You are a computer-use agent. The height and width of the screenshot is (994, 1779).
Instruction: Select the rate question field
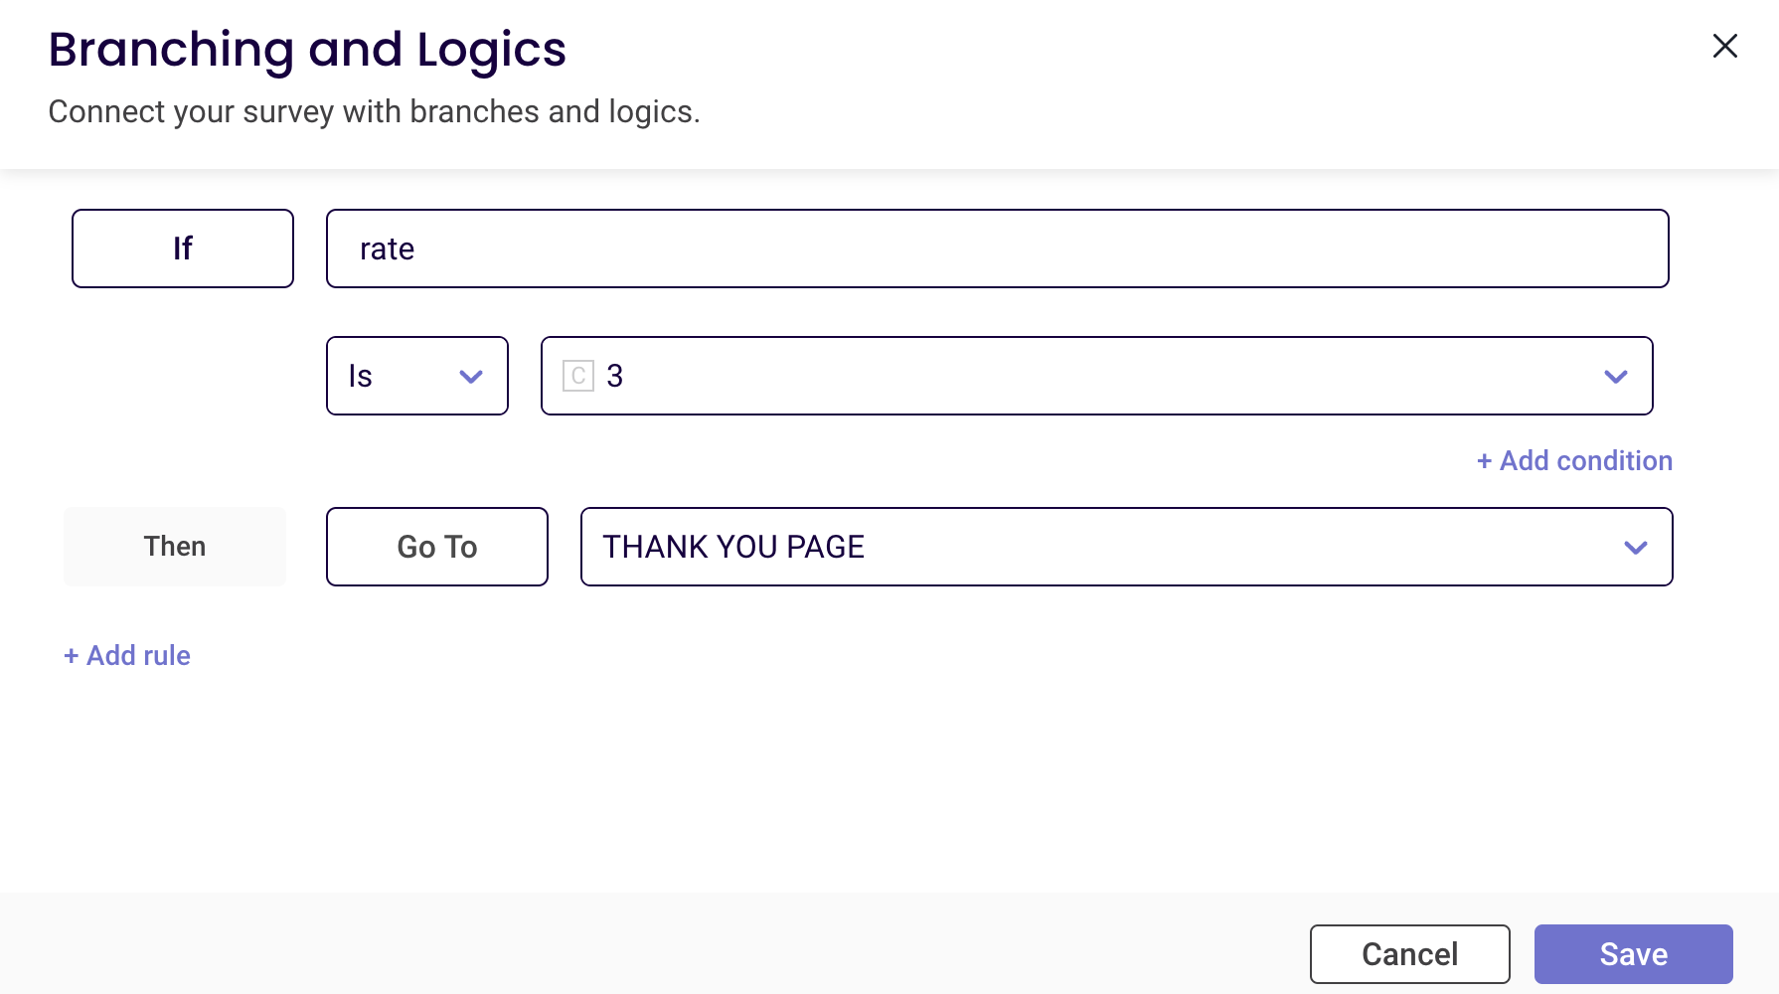pos(997,248)
